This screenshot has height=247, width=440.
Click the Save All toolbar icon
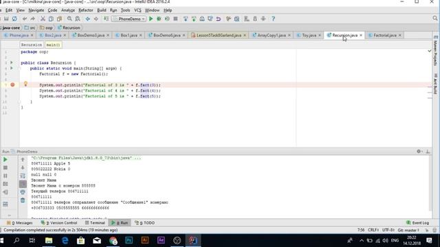point(6,19)
